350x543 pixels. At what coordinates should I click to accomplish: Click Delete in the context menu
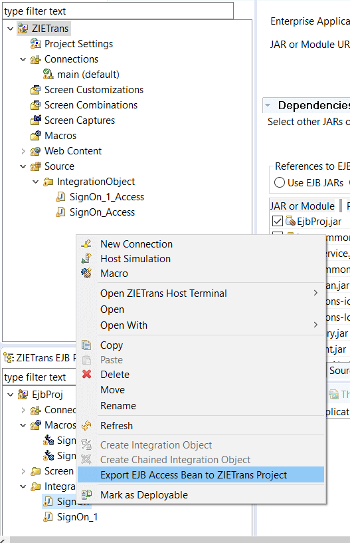click(x=201, y=375)
